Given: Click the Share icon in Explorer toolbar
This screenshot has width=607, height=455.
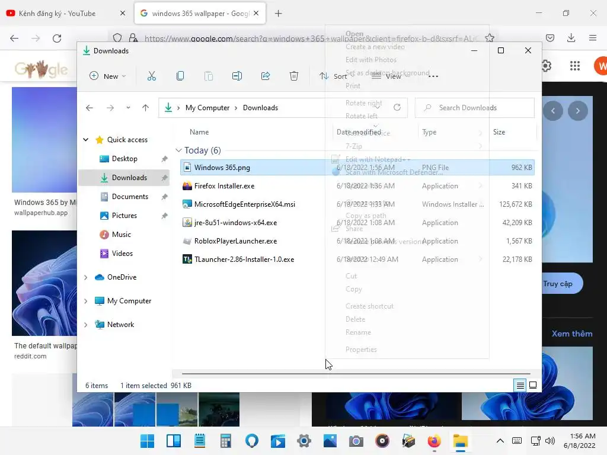Looking at the screenshot, I should 266,76.
